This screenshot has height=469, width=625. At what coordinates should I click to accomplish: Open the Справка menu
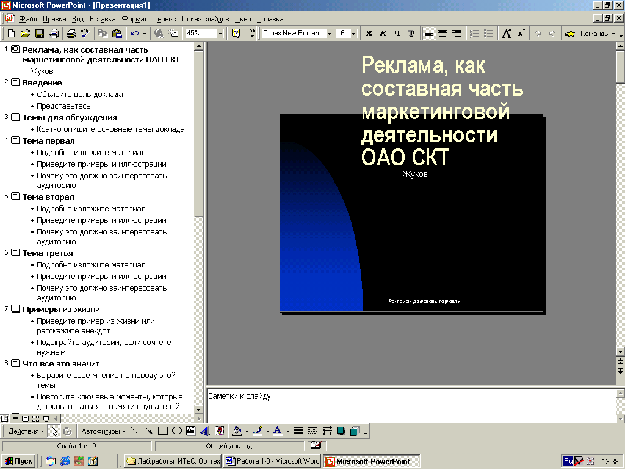click(x=270, y=19)
